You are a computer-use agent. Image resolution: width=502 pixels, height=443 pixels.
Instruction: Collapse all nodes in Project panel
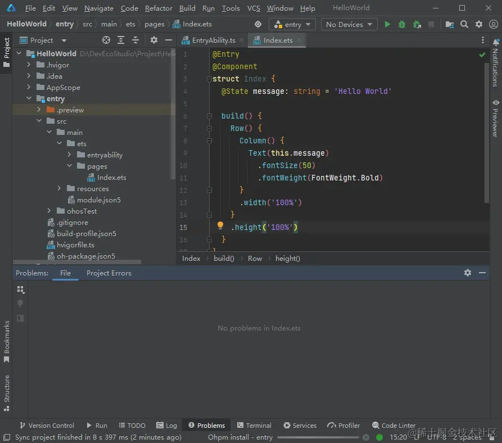point(135,40)
